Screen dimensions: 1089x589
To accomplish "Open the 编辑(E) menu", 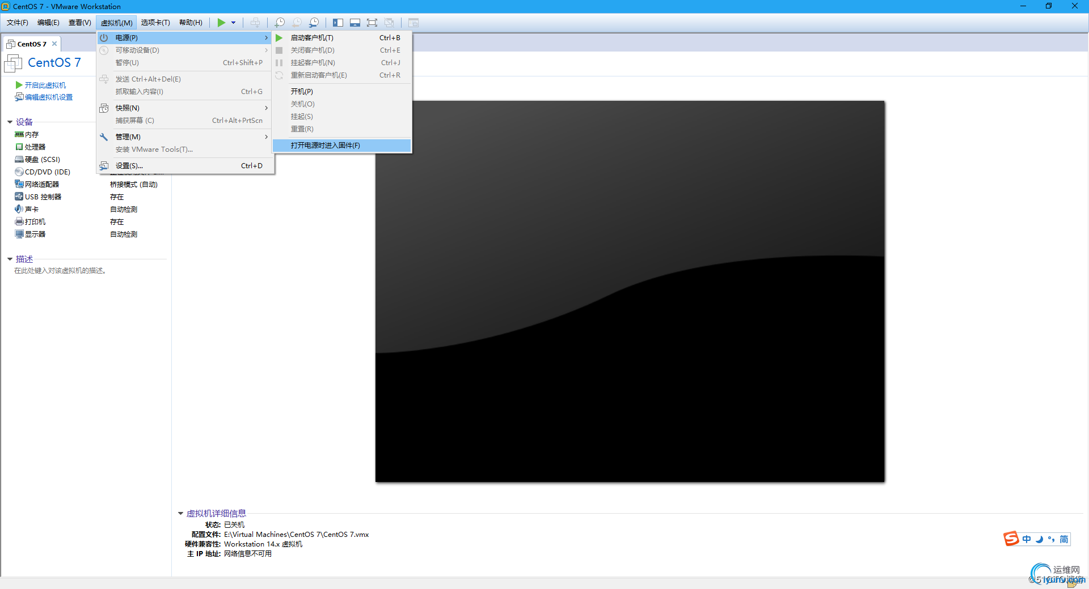I will tap(48, 23).
